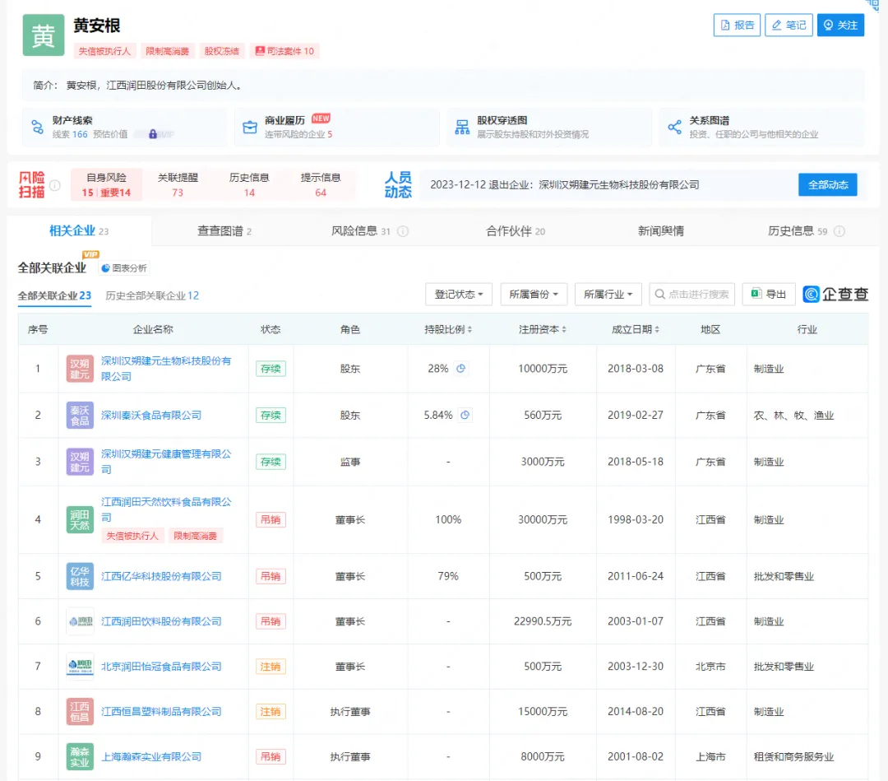Click the 历史信息 14 risk box
This screenshot has width=888, height=781.
click(249, 185)
